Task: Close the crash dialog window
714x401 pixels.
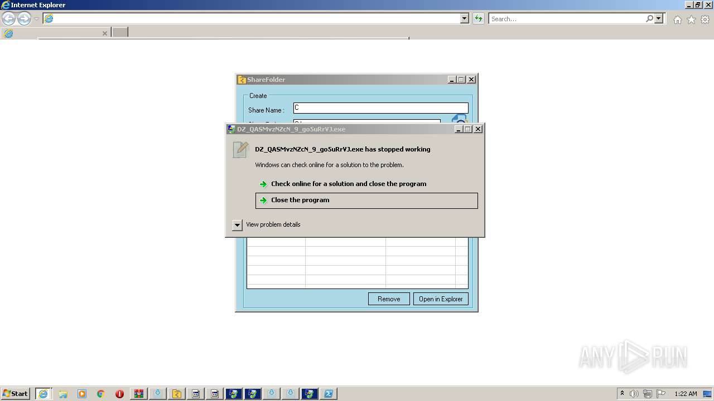Action: coord(478,129)
